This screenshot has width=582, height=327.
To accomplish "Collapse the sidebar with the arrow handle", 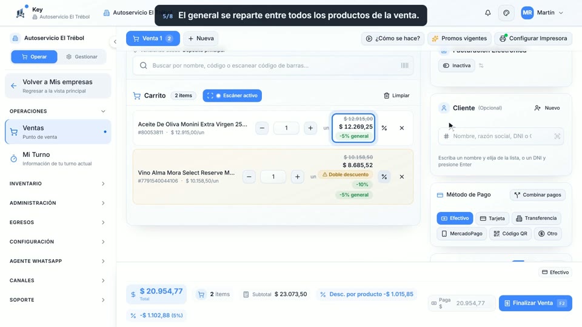I will (115, 42).
